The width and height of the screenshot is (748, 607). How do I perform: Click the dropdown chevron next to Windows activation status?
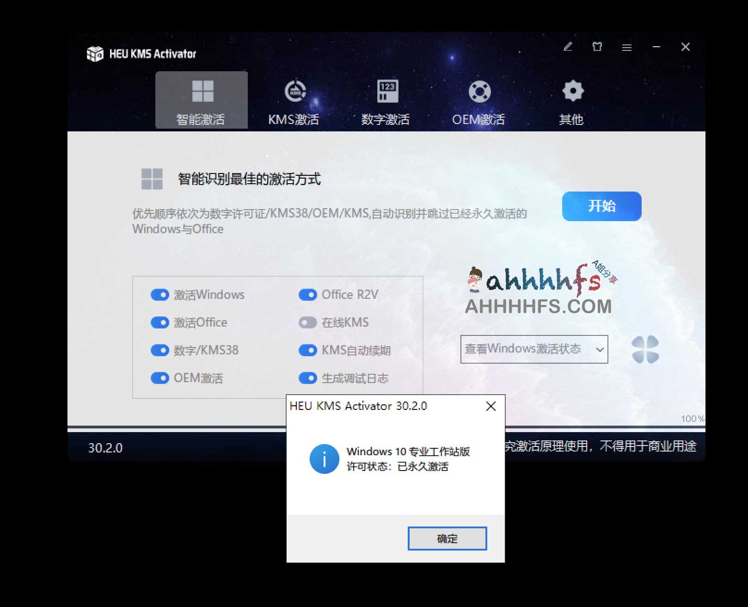600,350
